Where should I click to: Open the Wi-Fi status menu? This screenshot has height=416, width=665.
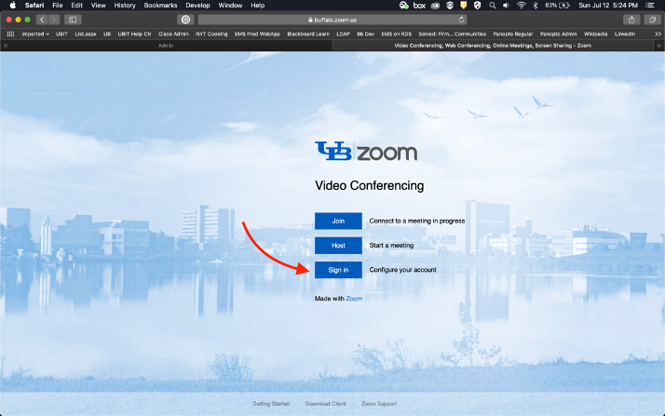tap(520, 6)
